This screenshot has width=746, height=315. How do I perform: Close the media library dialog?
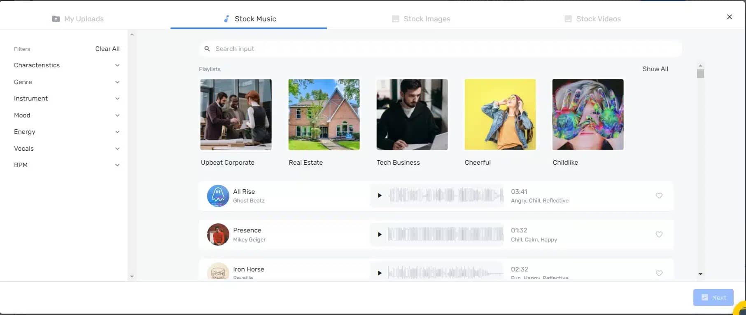tap(730, 17)
